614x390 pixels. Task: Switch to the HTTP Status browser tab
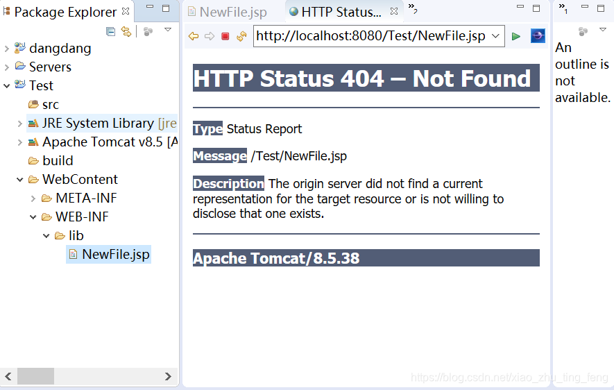[x=341, y=12]
